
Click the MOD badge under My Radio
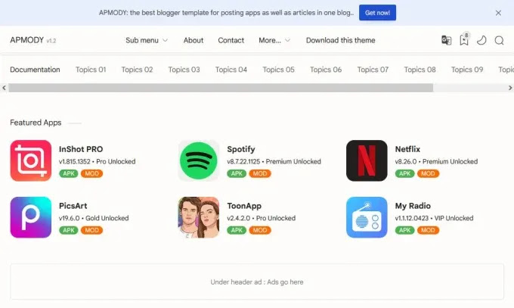point(428,230)
